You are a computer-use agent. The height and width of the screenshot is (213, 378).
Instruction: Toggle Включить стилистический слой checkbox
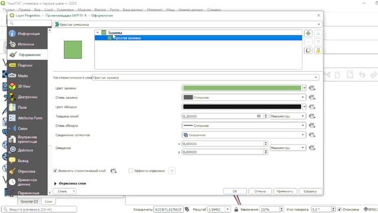coord(55,171)
